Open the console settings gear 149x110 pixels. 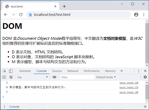point(145,77)
